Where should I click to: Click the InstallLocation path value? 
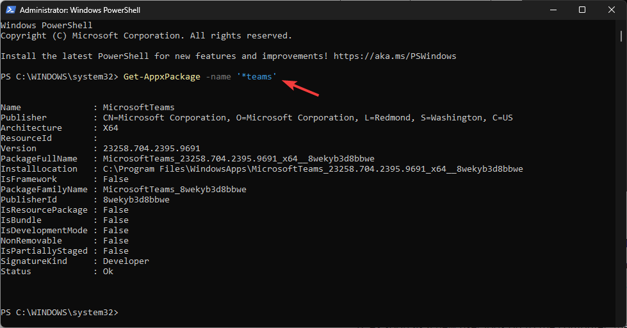[313, 169]
